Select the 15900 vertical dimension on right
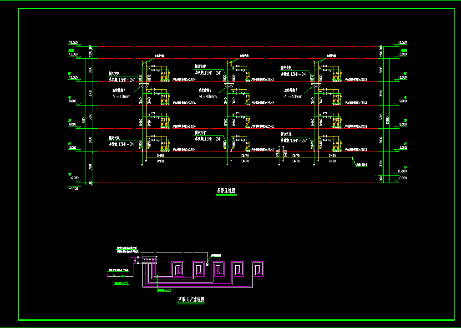 [387, 120]
